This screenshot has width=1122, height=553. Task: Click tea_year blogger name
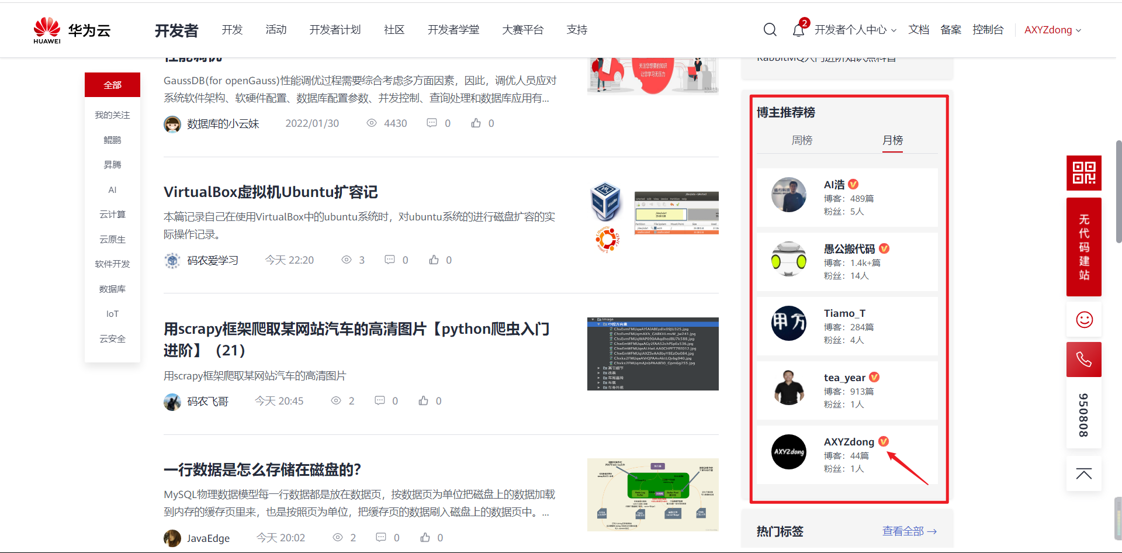[x=844, y=378]
